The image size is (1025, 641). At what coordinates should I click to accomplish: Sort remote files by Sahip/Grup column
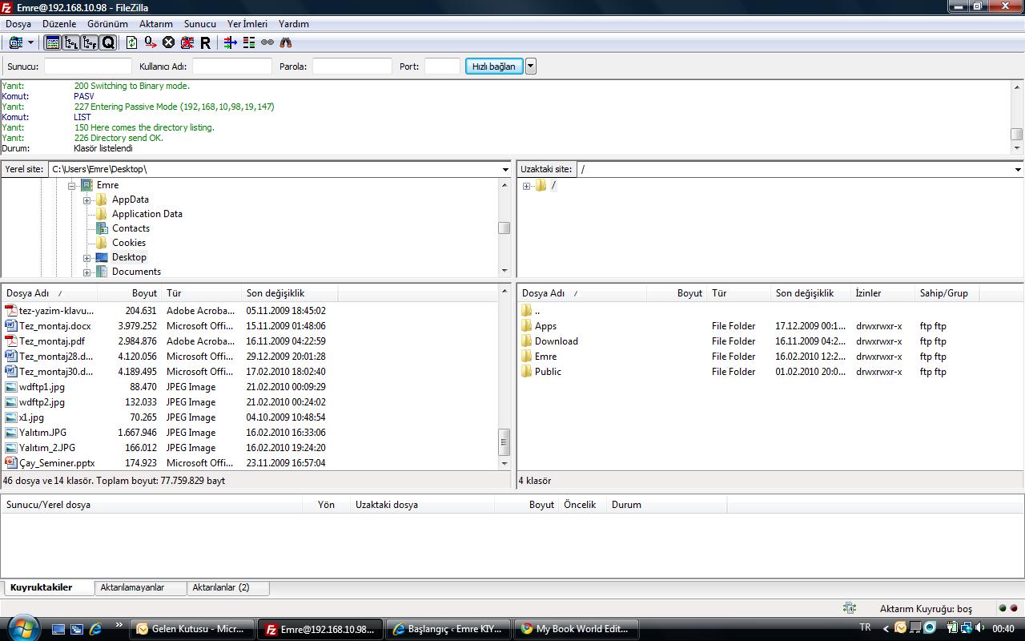coord(943,293)
